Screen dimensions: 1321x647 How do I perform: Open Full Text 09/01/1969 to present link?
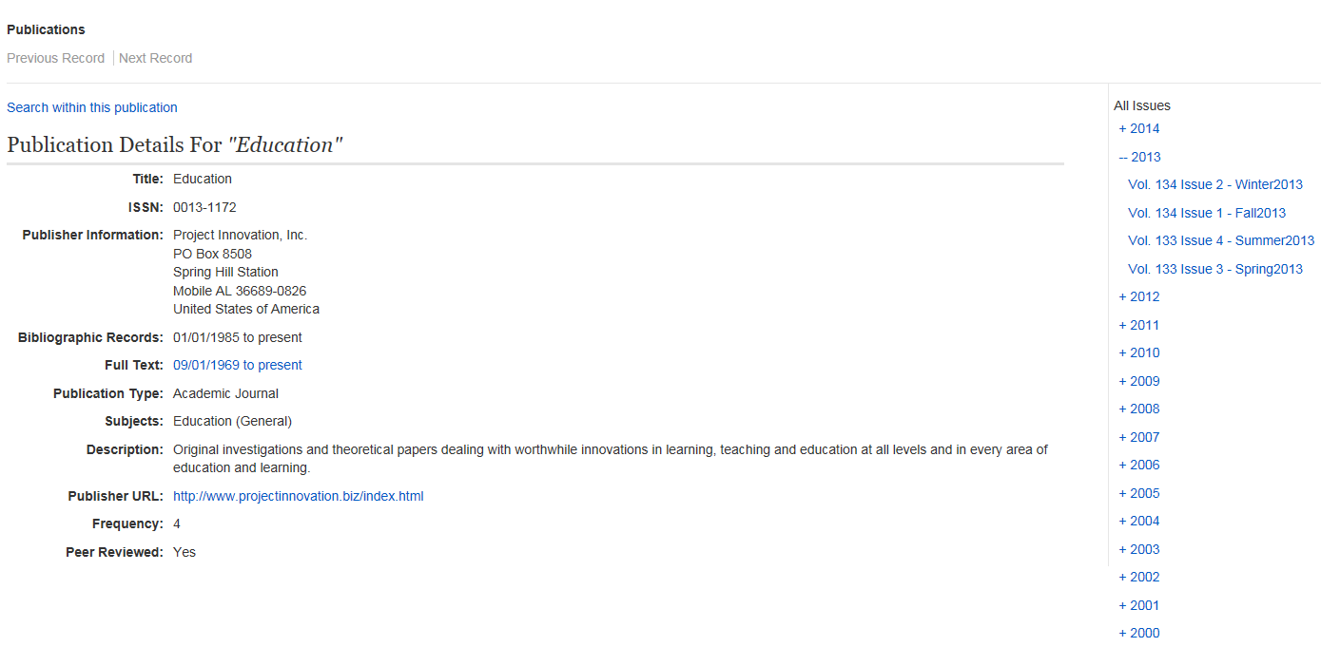click(237, 366)
